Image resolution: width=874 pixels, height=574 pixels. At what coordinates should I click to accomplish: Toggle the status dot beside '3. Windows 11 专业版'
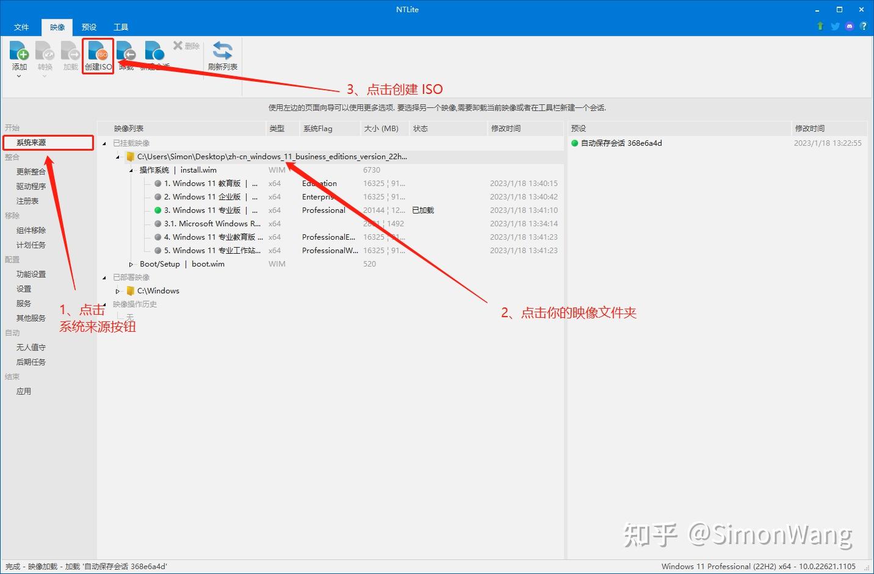tap(157, 210)
